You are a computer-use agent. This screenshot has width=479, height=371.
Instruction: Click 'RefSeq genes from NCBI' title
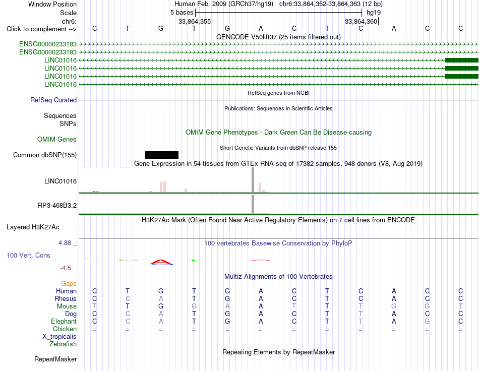(278, 93)
